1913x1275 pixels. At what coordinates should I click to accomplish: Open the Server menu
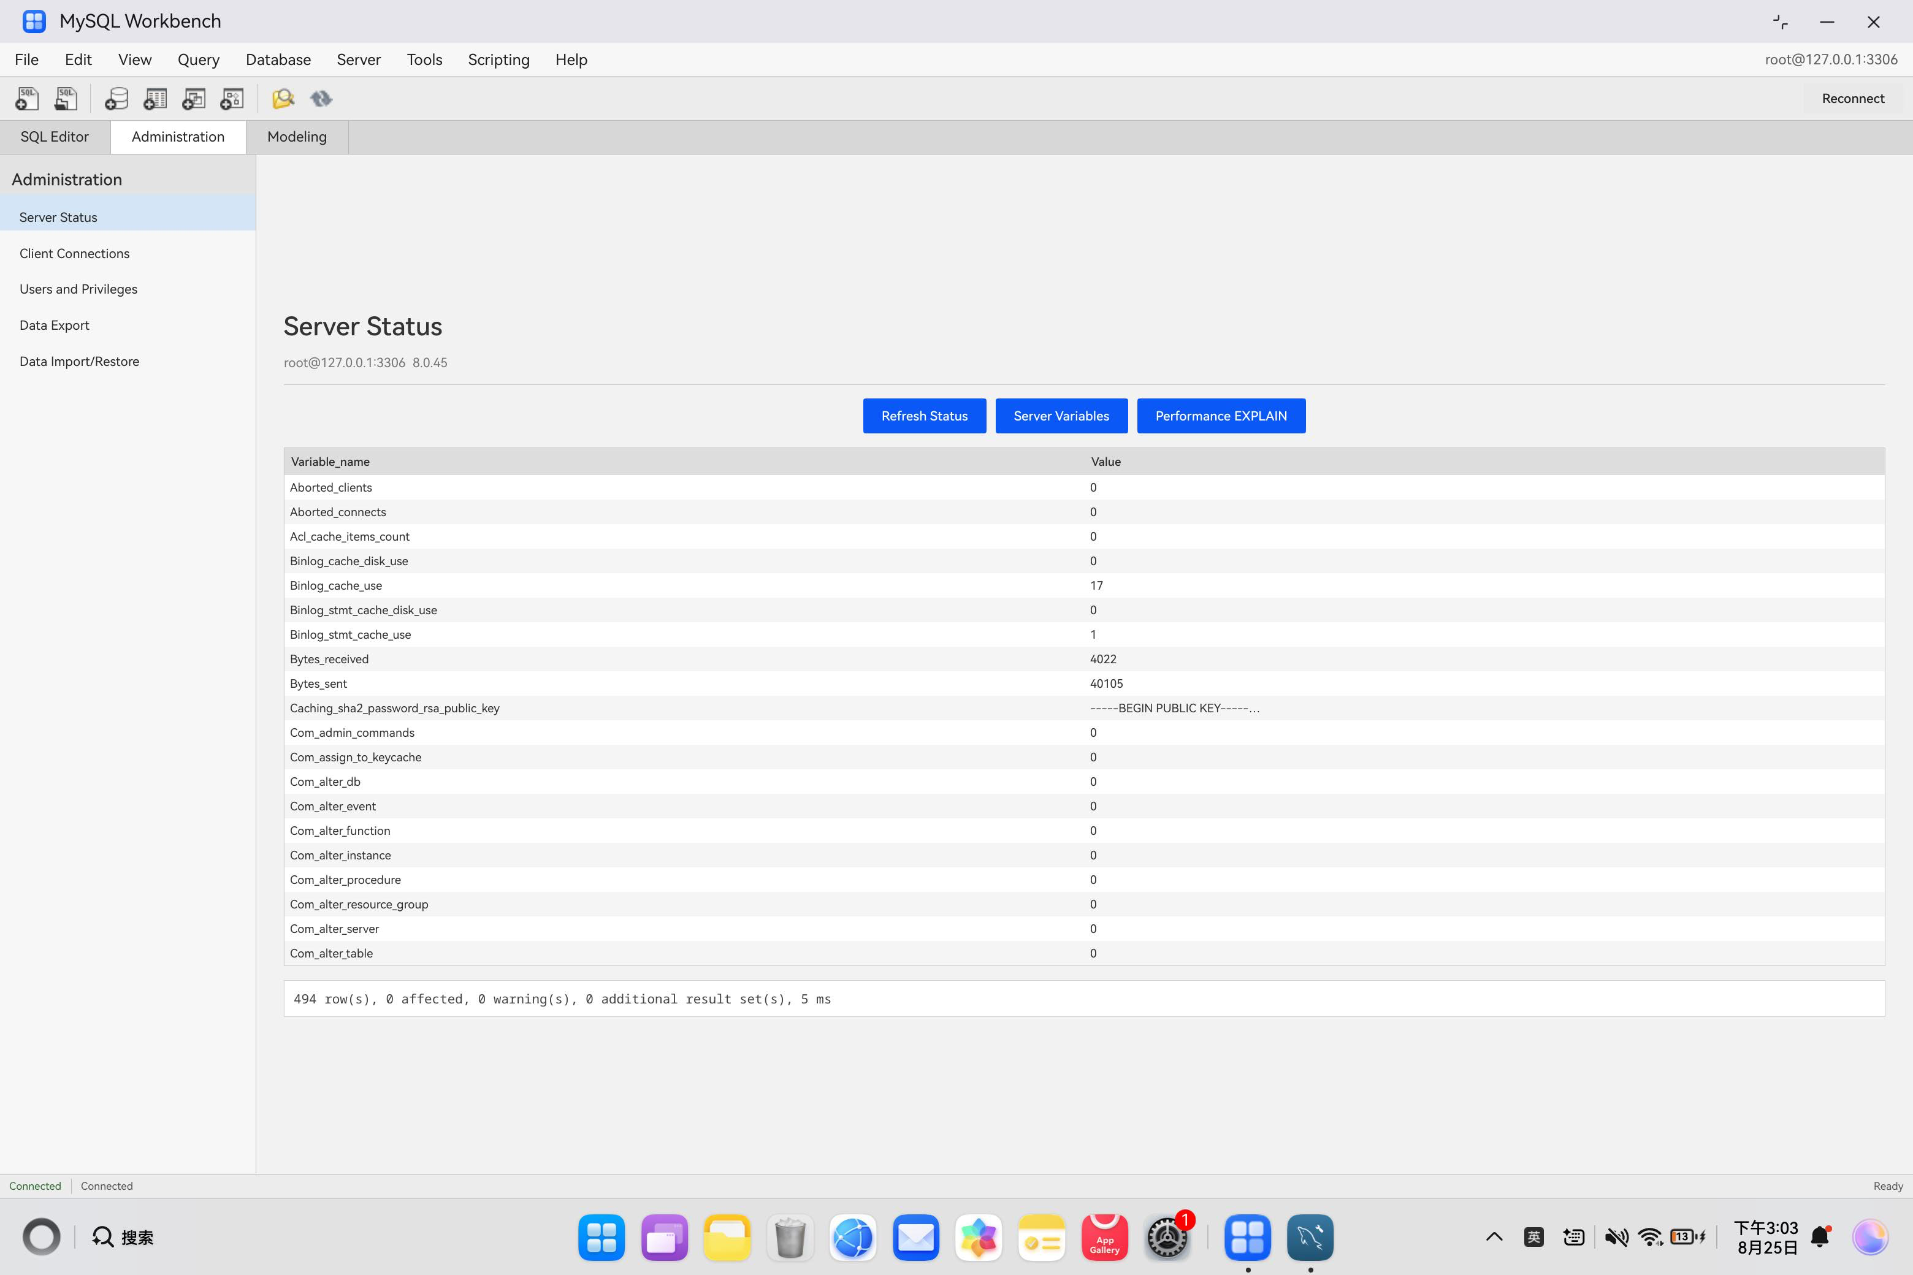point(359,59)
